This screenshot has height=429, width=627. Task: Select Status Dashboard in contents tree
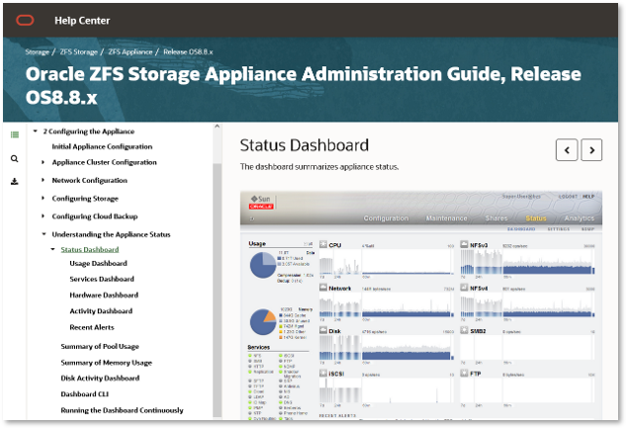click(90, 249)
